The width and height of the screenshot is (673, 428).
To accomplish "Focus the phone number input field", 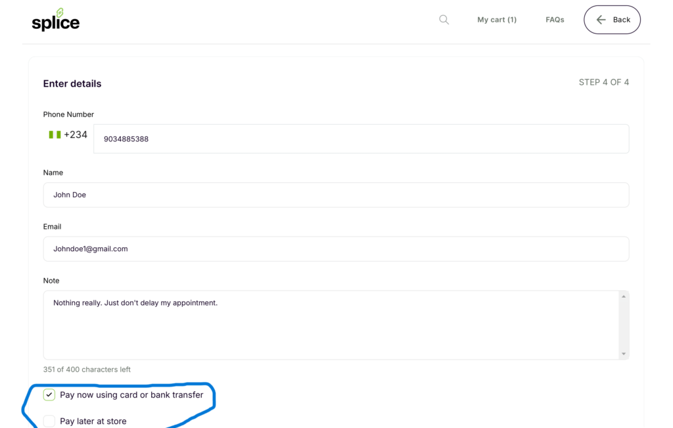I will coord(361,139).
